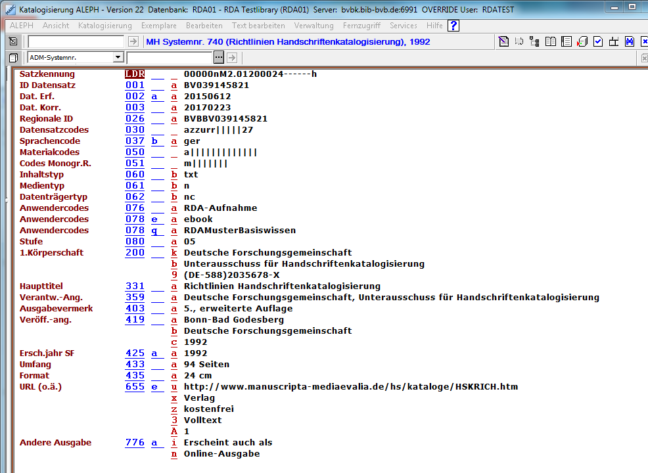This screenshot has height=473, width=648.
Task: Click the server icon with red arrow
Action: click(x=582, y=42)
